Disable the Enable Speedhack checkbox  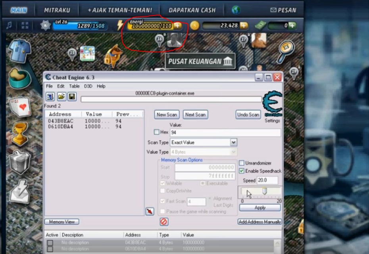(242, 171)
